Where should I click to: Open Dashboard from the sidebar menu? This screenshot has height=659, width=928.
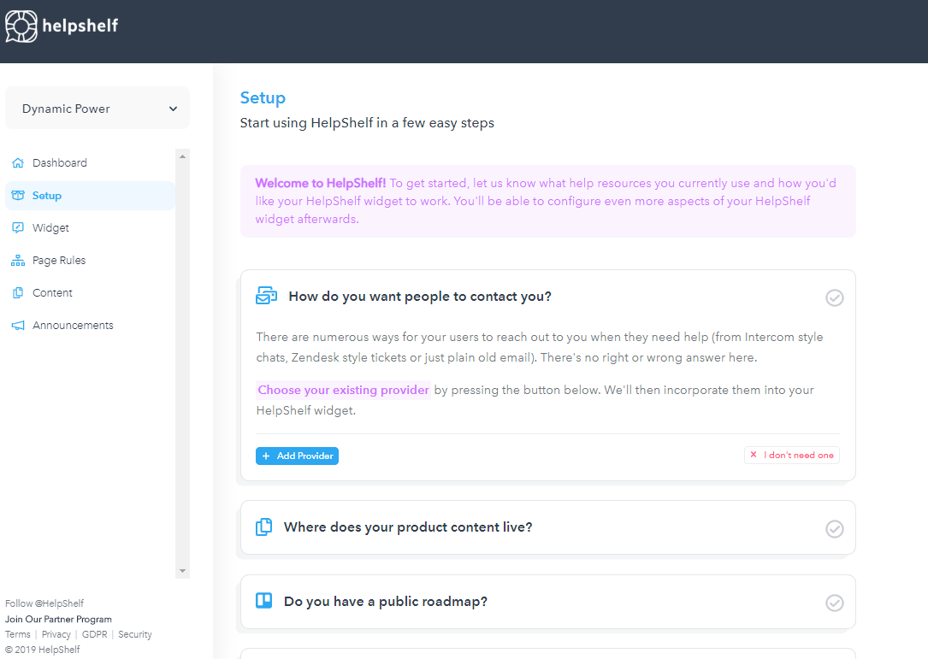[60, 162]
